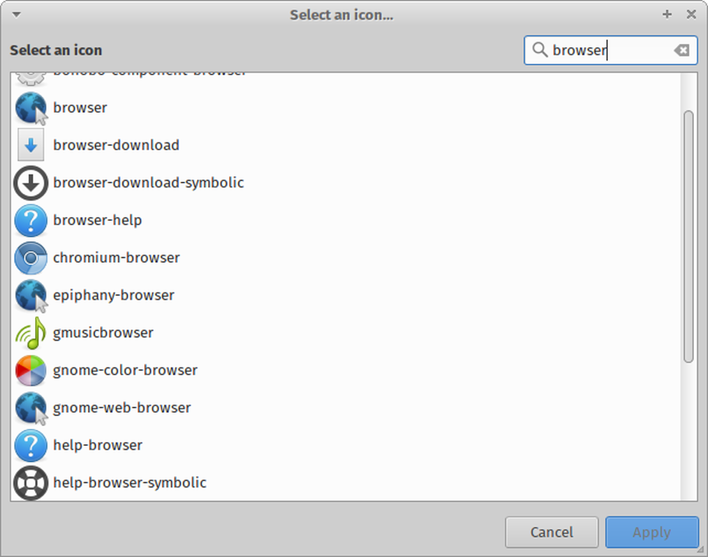The height and width of the screenshot is (557, 708).
Task: Pick the help-browser-symbolic icon
Action: coord(31,483)
